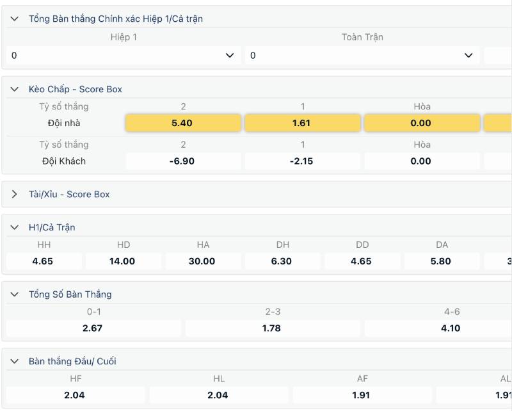Select 0-1 total goals odds 2.67
This screenshot has height=411, width=512.
93,328
